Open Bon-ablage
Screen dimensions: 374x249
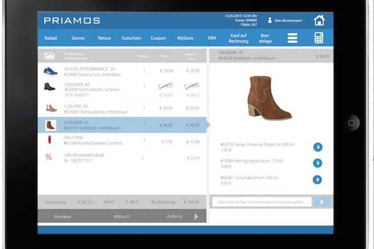point(265,38)
